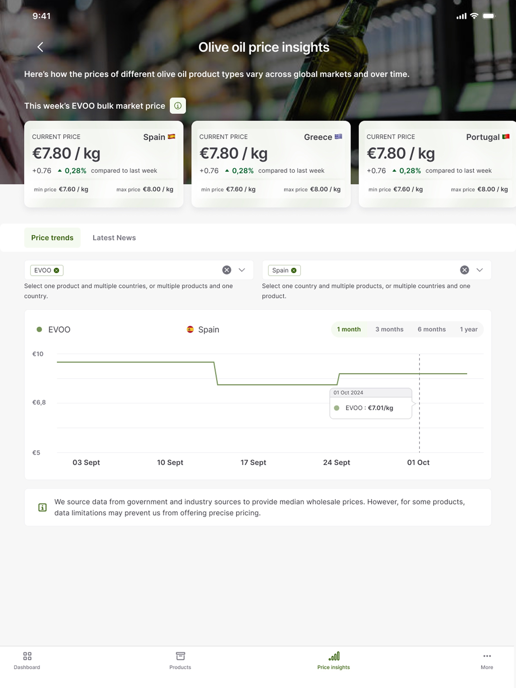Click the Spain flag icon on price card
The image size is (516, 688).
[x=171, y=136]
